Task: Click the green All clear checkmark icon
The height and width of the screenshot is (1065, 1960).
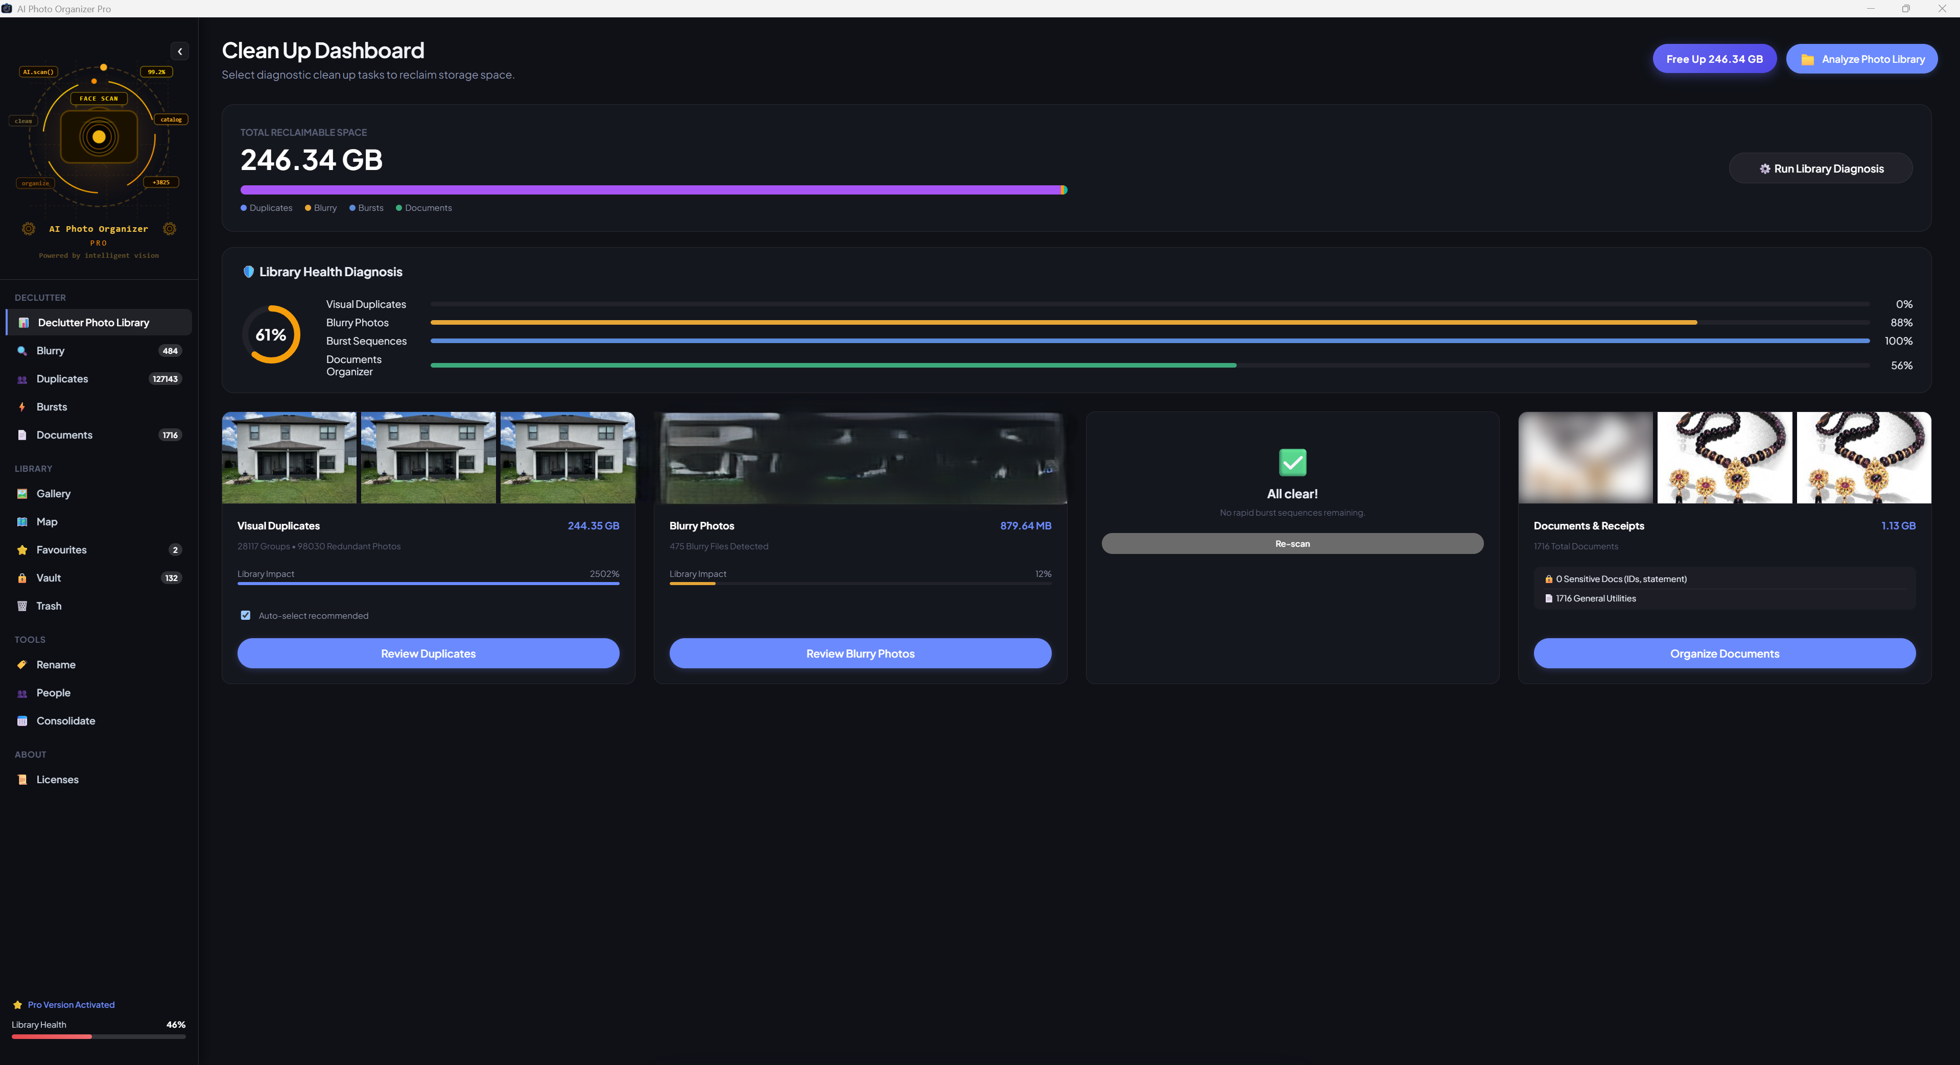Action: [1293, 463]
